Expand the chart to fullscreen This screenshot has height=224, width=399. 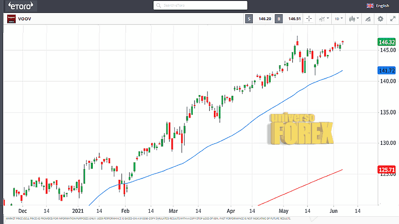click(392, 19)
